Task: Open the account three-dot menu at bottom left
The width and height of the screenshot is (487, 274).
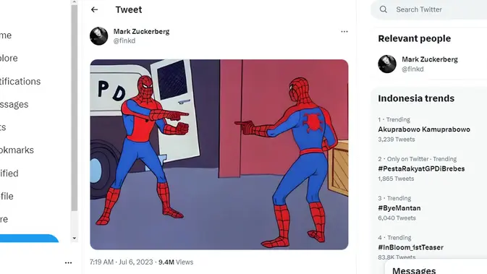Action: [68, 263]
